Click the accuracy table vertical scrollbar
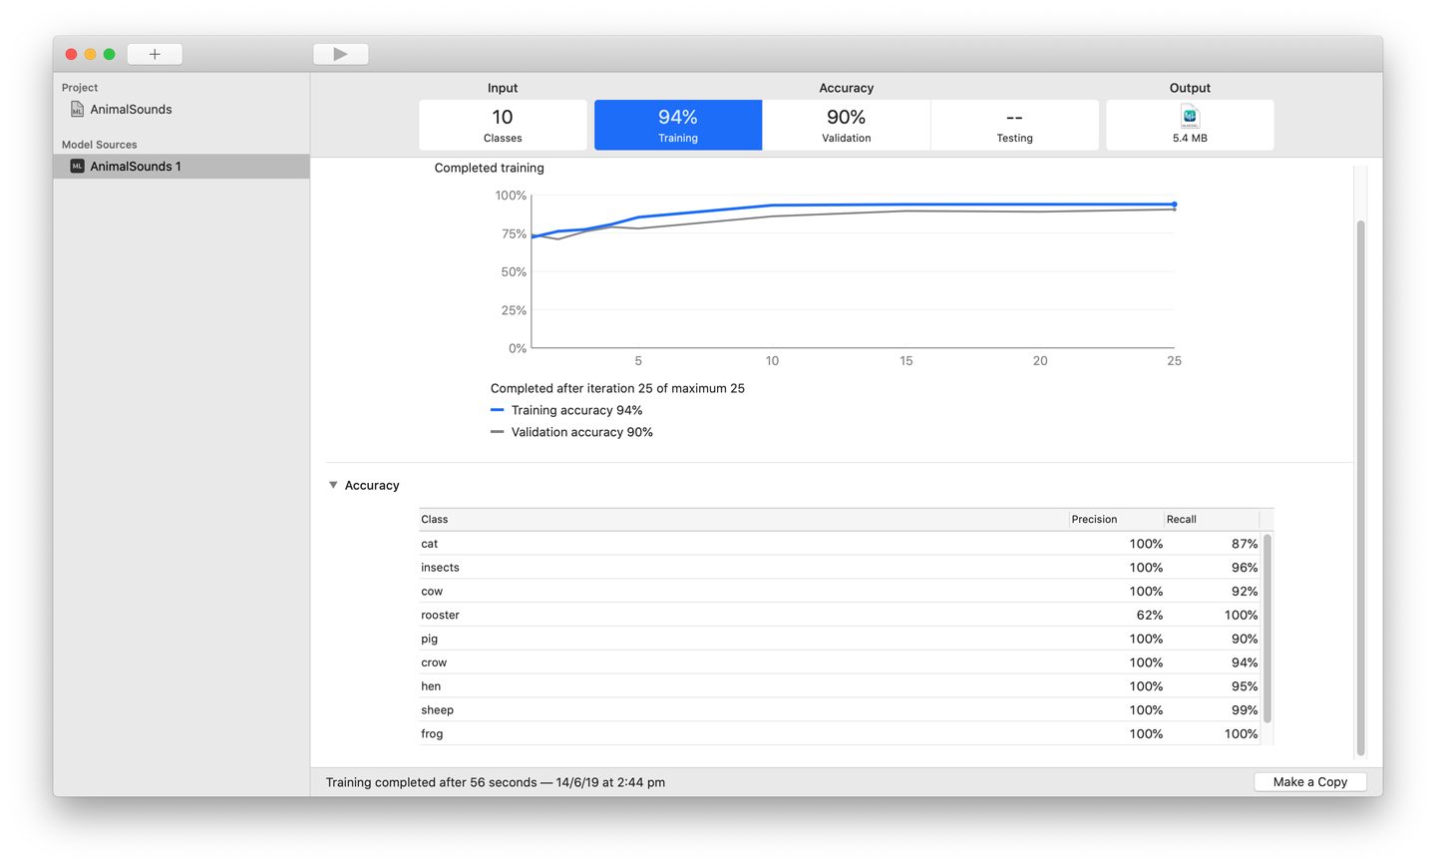Screen dimensions: 1436x867 pyautogui.click(x=1267, y=629)
